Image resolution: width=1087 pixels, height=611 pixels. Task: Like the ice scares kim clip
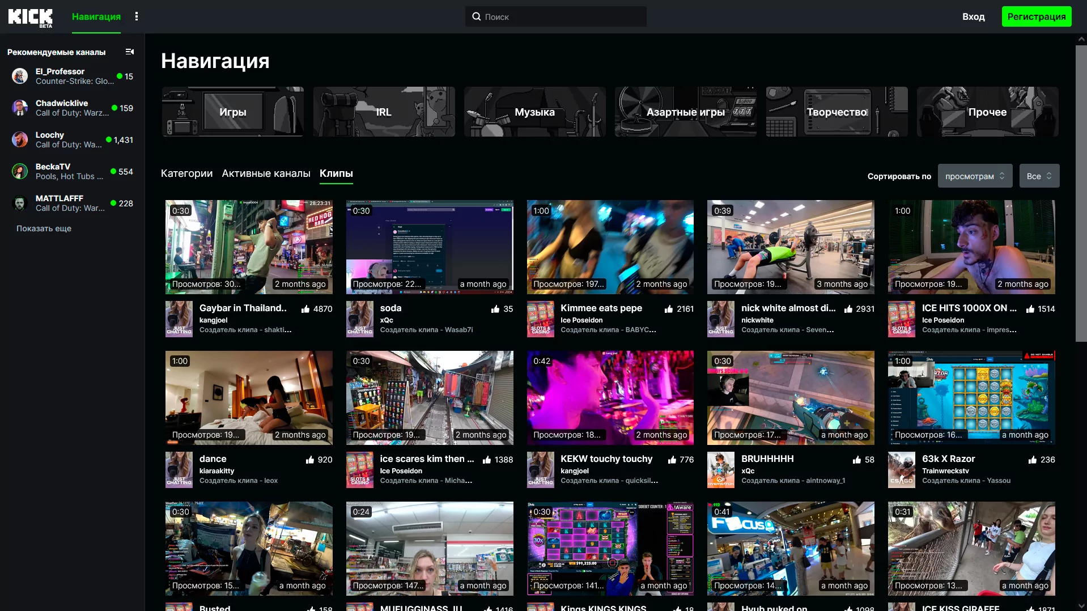tap(487, 460)
